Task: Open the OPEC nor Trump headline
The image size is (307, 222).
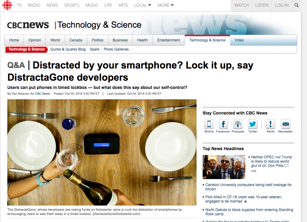Action: pos(271,161)
